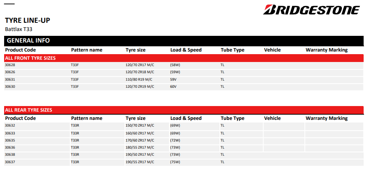The image size is (367, 177).
Task: Click the GENERAL INFO black header bar
Action: click(x=184, y=41)
